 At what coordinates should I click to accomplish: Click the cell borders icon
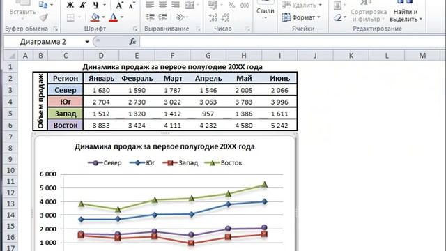tap(70, 17)
